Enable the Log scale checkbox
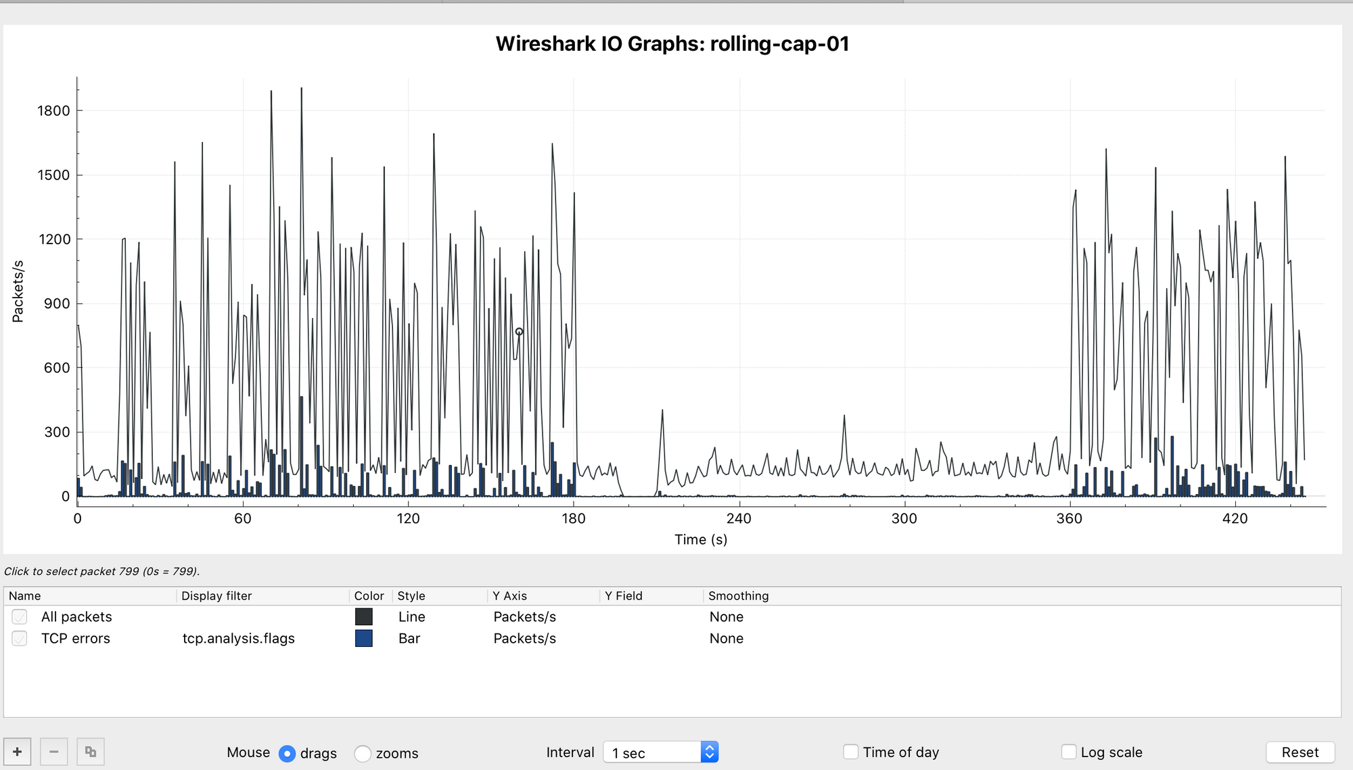 1069,752
